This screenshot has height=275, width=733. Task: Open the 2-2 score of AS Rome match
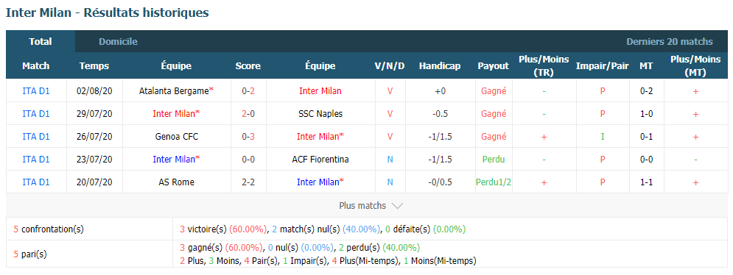coord(248,182)
